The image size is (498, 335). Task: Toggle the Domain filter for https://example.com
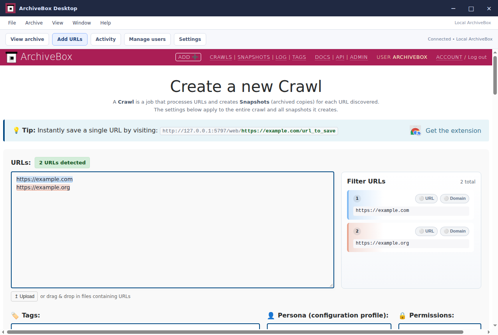pos(454,198)
